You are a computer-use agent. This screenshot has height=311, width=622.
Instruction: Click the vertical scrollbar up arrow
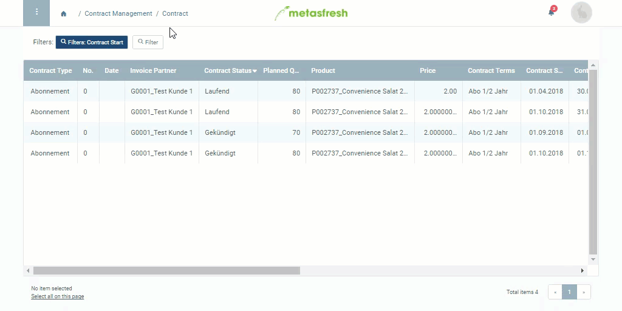(x=593, y=65)
